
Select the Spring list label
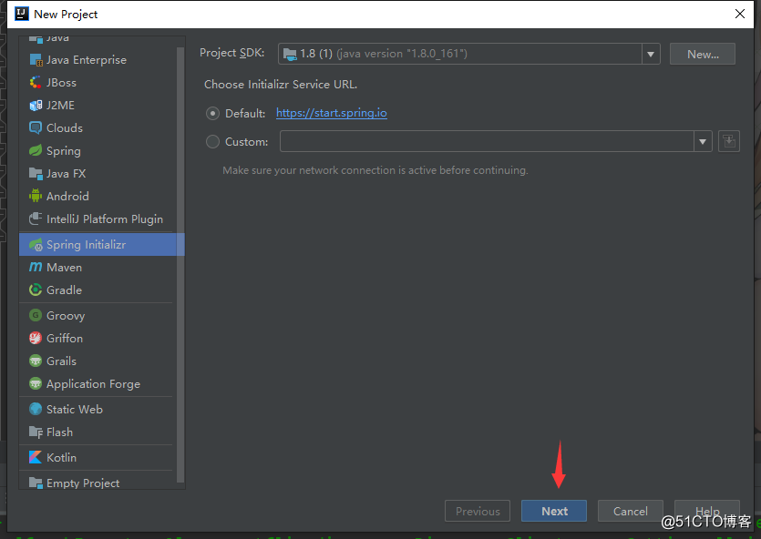(64, 151)
